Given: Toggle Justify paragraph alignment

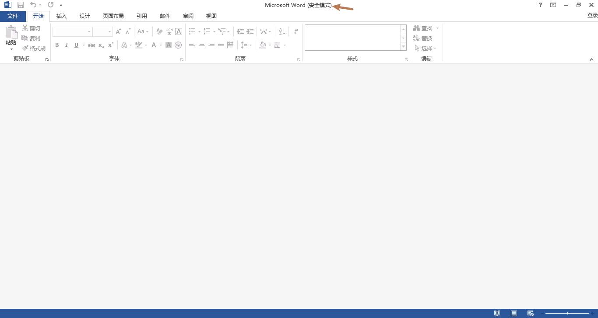Looking at the screenshot, I should pyautogui.click(x=221, y=45).
